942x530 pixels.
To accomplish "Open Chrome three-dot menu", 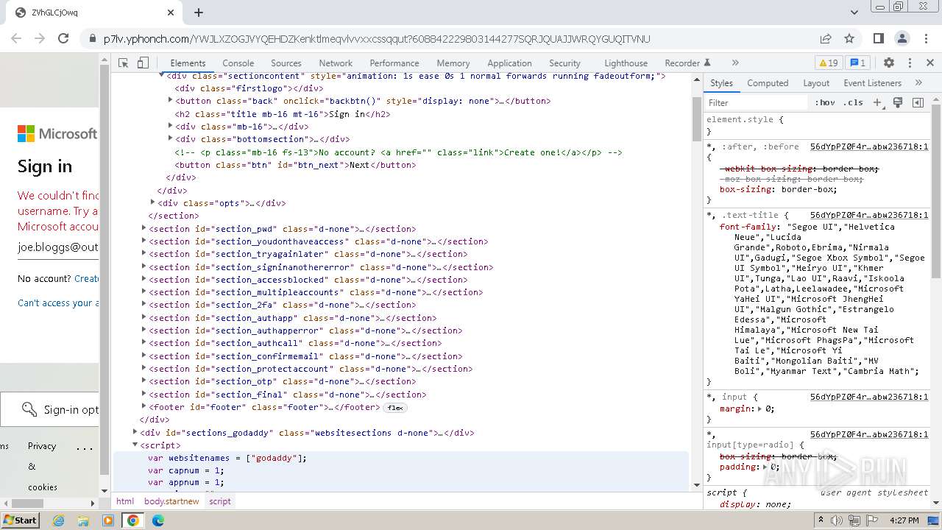I will click(x=926, y=39).
